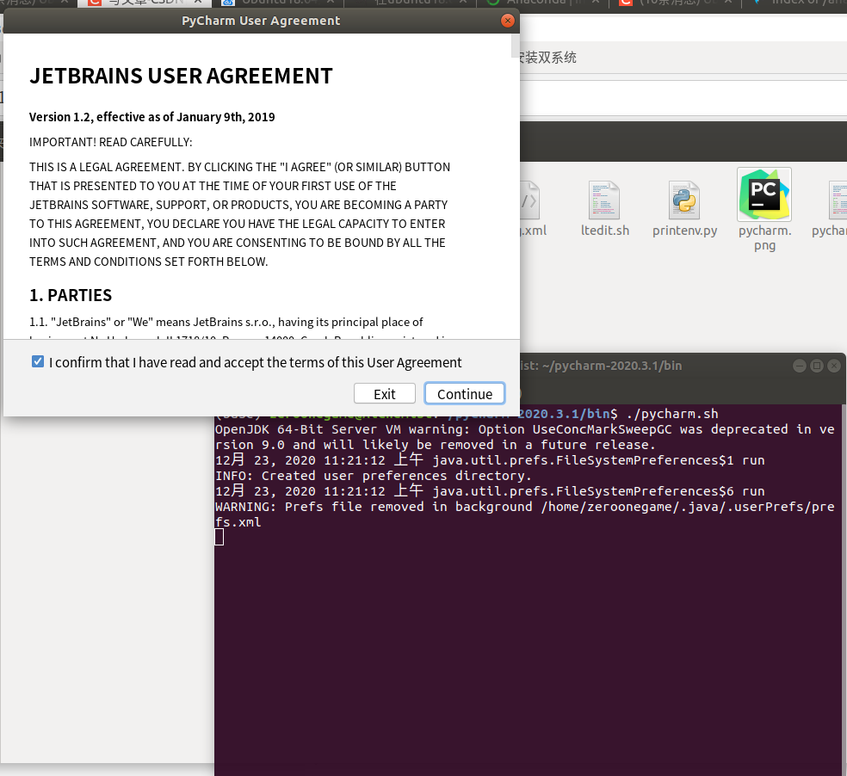The image size is (847, 776).
Task: Click the 'Version 1.2, effective as of' line
Action: coord(151,117)
